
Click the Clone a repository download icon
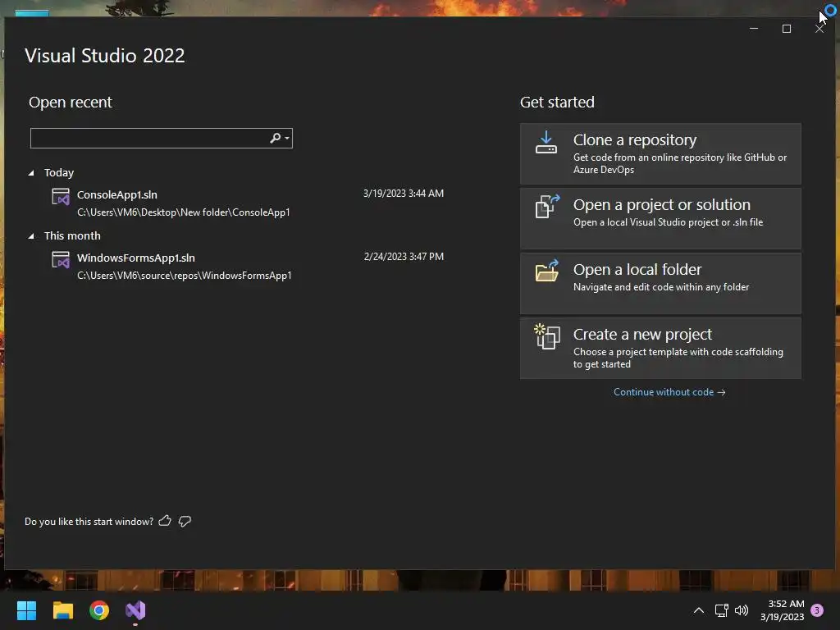click(x=546, y=143)
